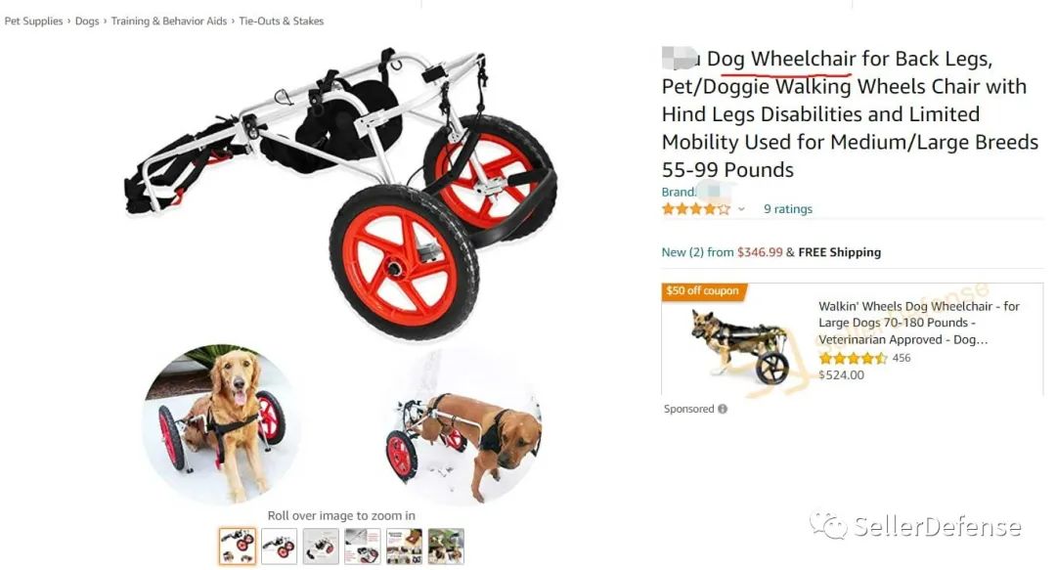Click the $50 off coupon badge
The image size is (1056, 570).
coord(702,291)
